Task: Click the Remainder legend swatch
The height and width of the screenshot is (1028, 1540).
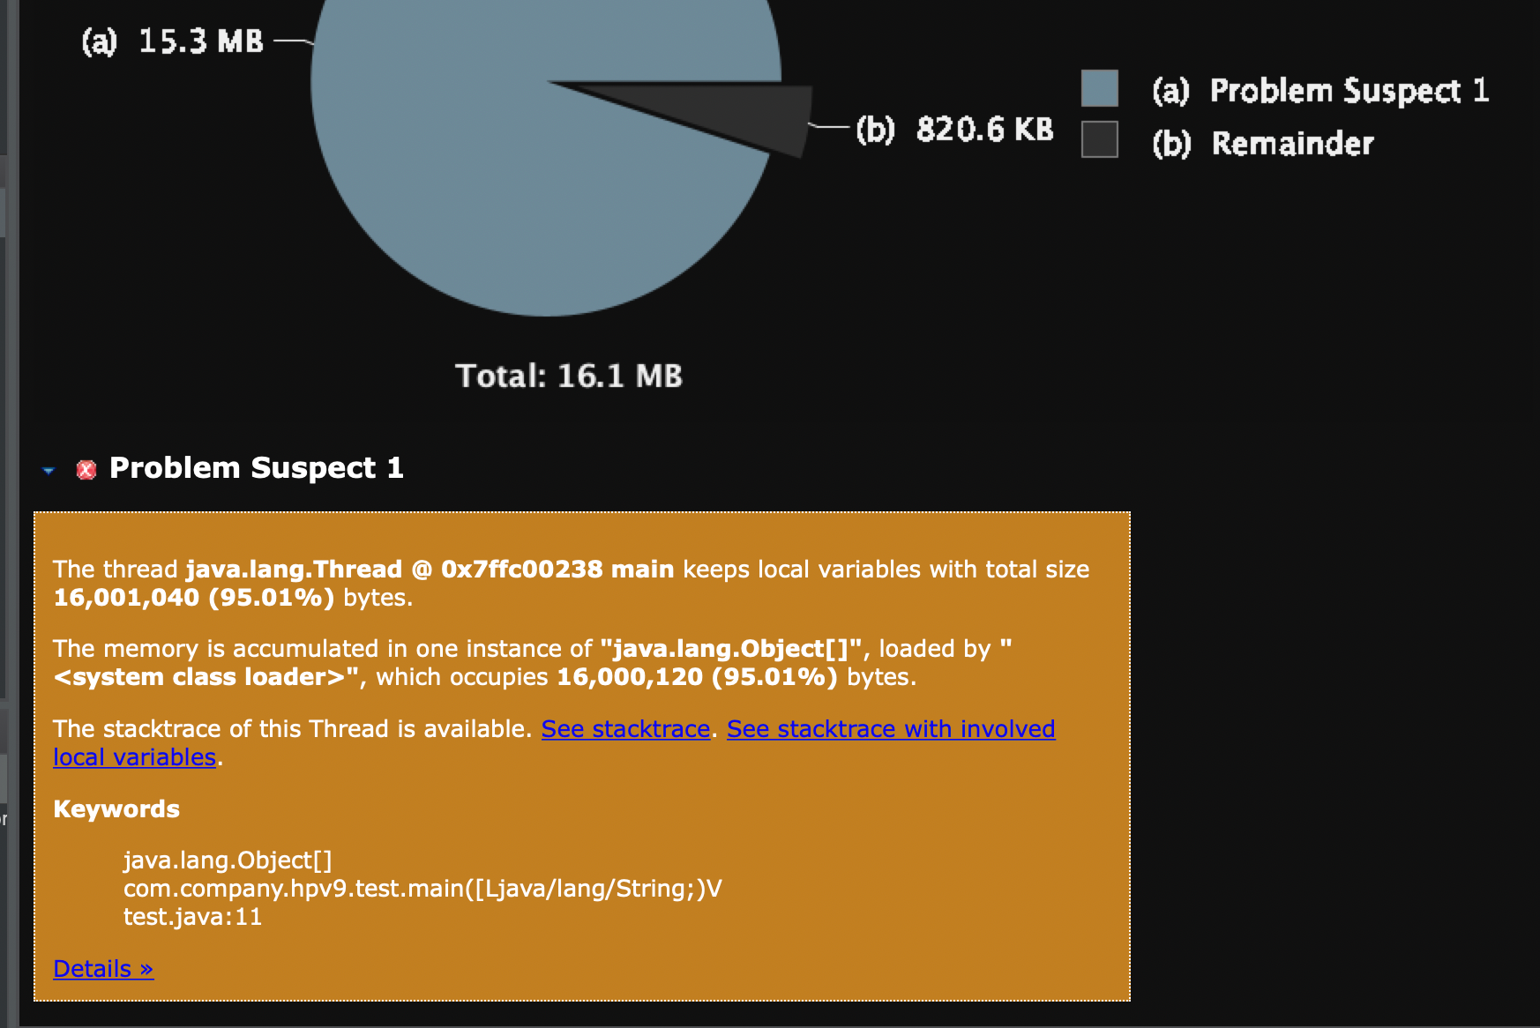Action: pos(1099,139)
